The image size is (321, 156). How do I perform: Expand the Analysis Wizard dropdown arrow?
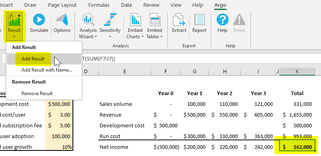[96, 37]
